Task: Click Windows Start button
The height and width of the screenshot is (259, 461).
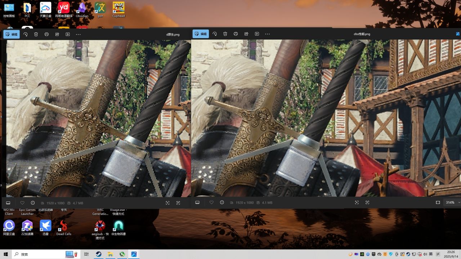Action: 6,254
